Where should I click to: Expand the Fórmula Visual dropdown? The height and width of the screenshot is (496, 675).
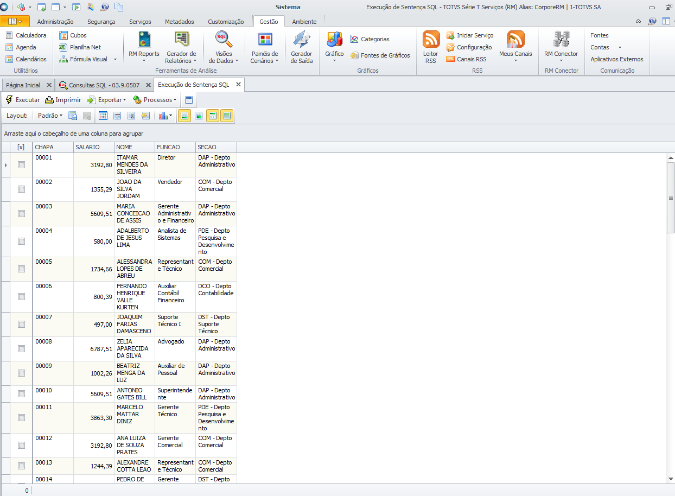tap(115, 59)
